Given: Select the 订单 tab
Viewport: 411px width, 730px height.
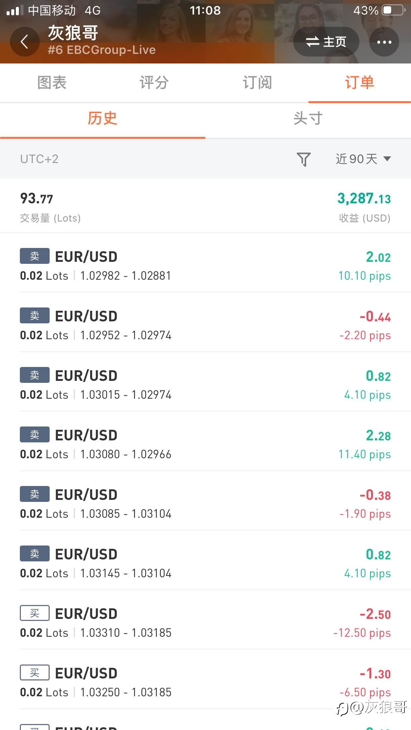Looking at the screenshot, I should click(x=359, y=83).
